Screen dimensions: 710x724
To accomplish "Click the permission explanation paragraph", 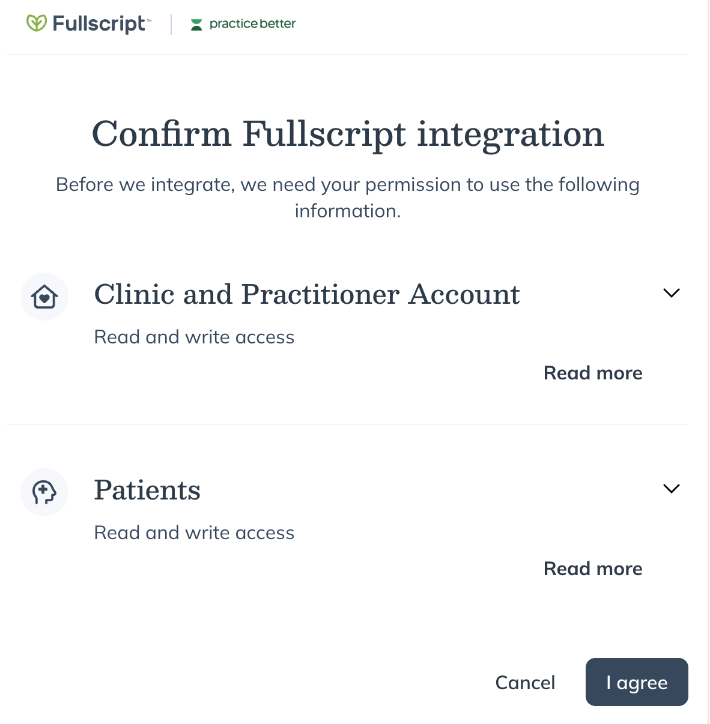I will pyautogui.click(x=348, y=198).
